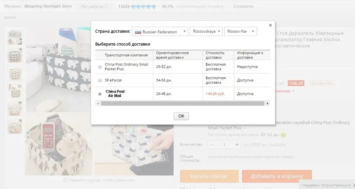Click the China Post Air Mail company name
Image resolution: width=355 pixels, height=189 pixels.
[115, 93]
